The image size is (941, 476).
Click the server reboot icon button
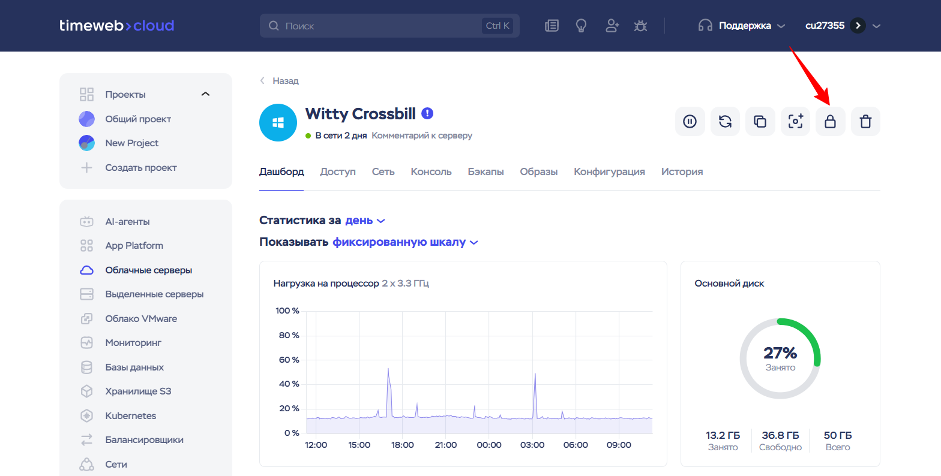click(x=725, y=122)
